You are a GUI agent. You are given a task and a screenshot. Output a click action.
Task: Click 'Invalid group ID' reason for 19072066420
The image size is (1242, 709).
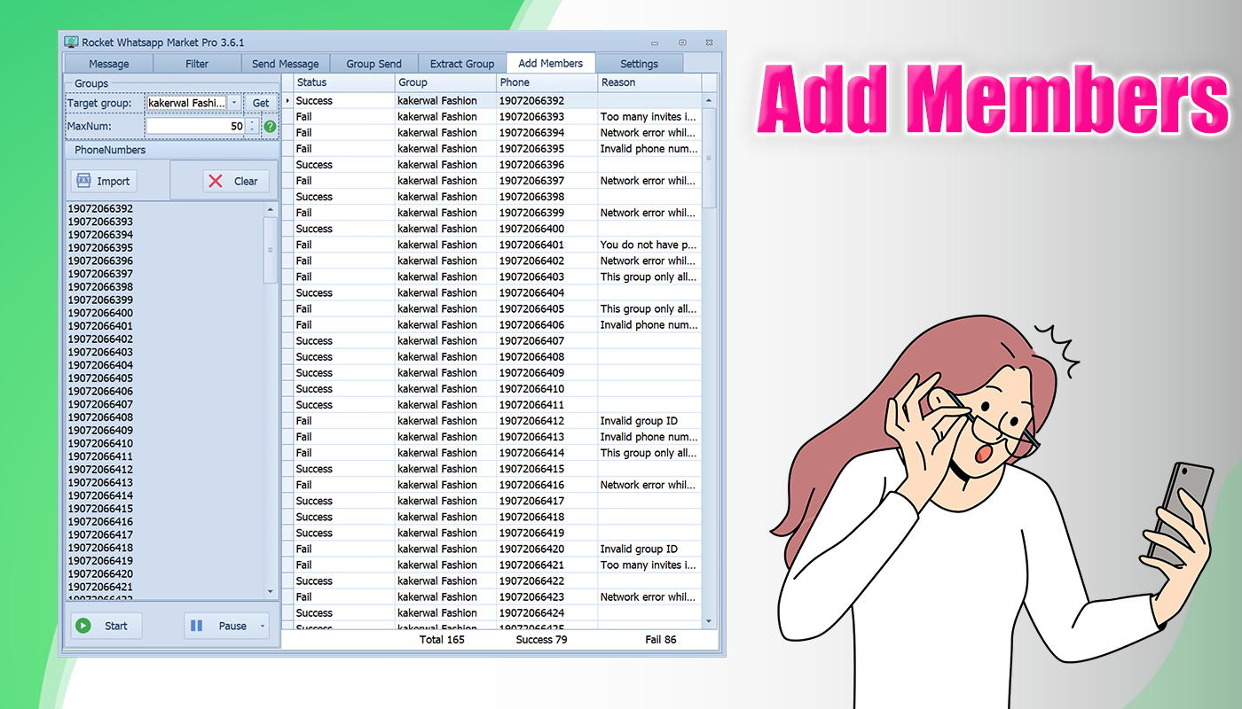(x=649, y=549)
